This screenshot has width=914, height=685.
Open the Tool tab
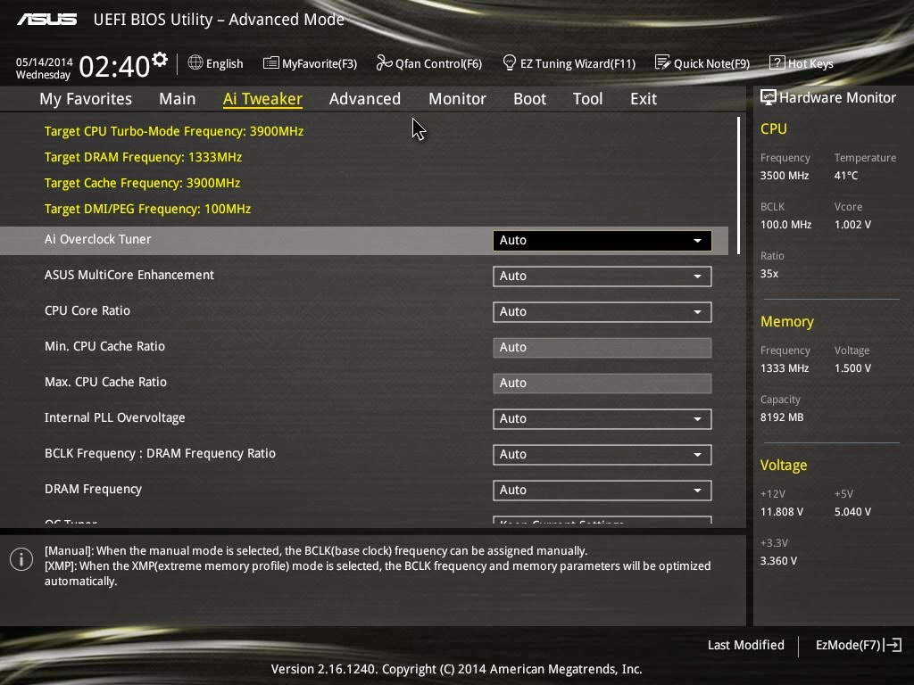587,98
